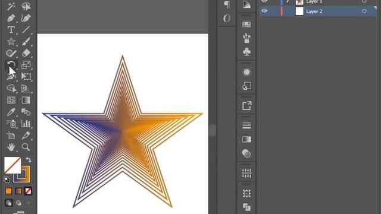Enable Draw Behind mode
The image size is (381, 214).
coord(18,203)
